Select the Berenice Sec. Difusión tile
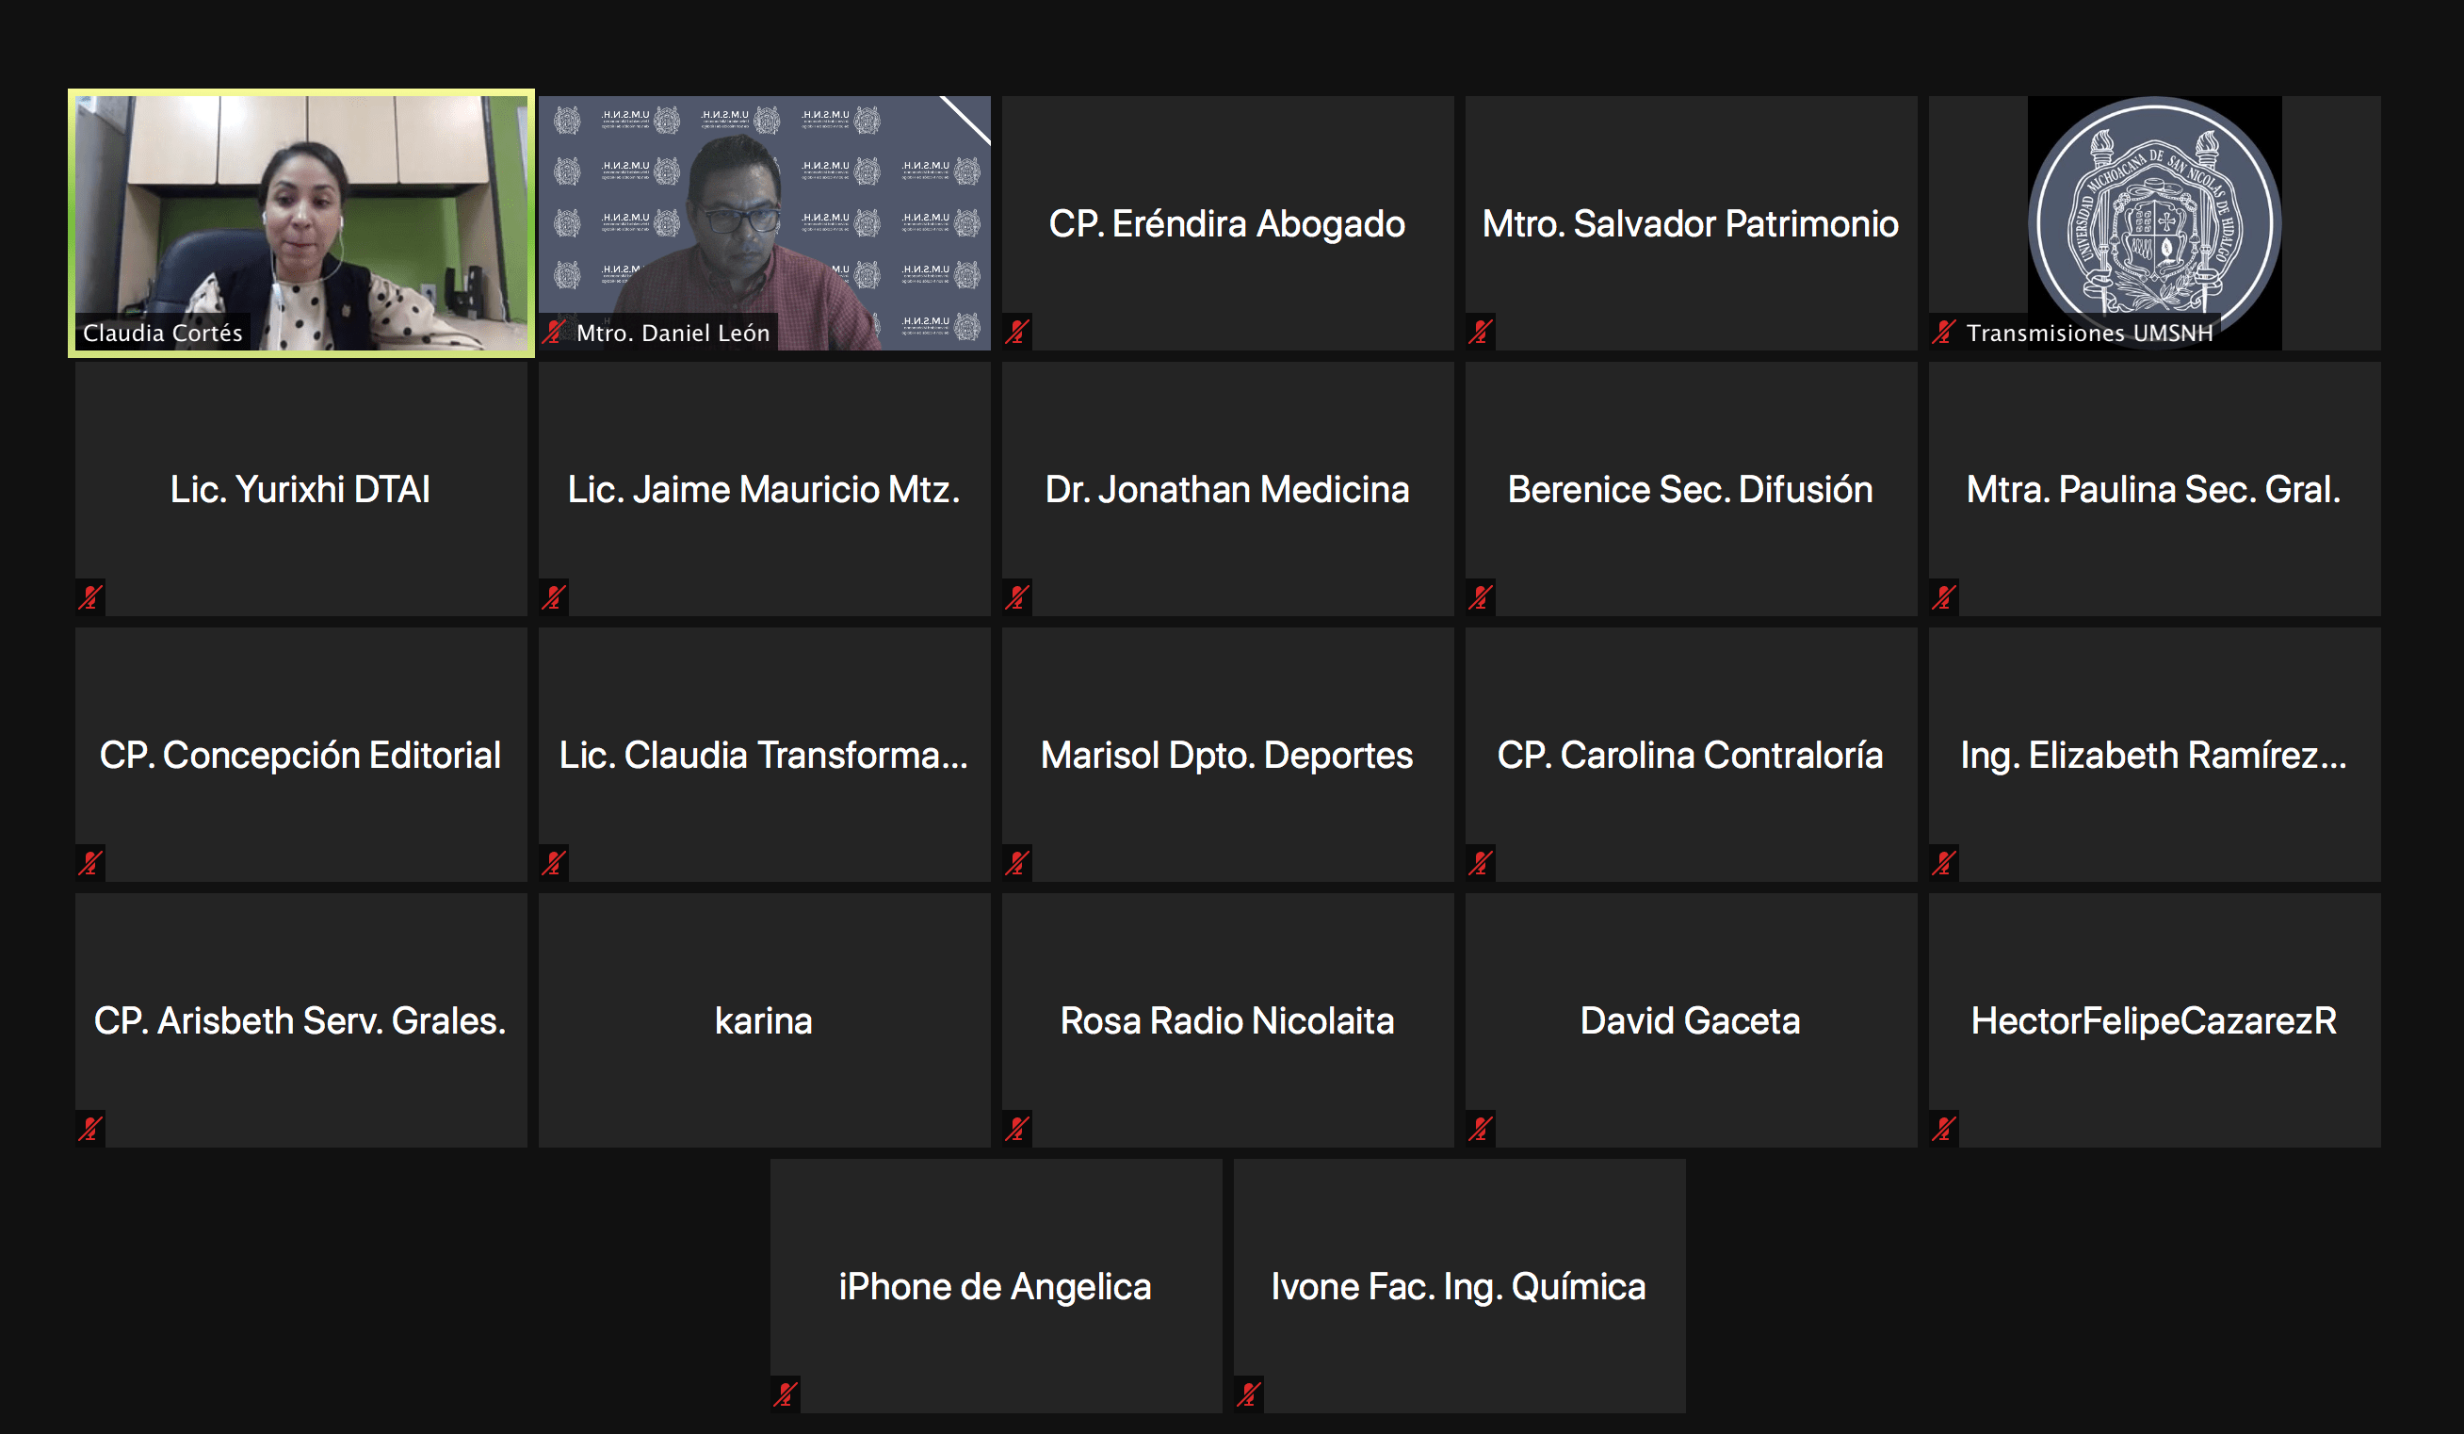2464x1434 pixels. click(1692, 489)
